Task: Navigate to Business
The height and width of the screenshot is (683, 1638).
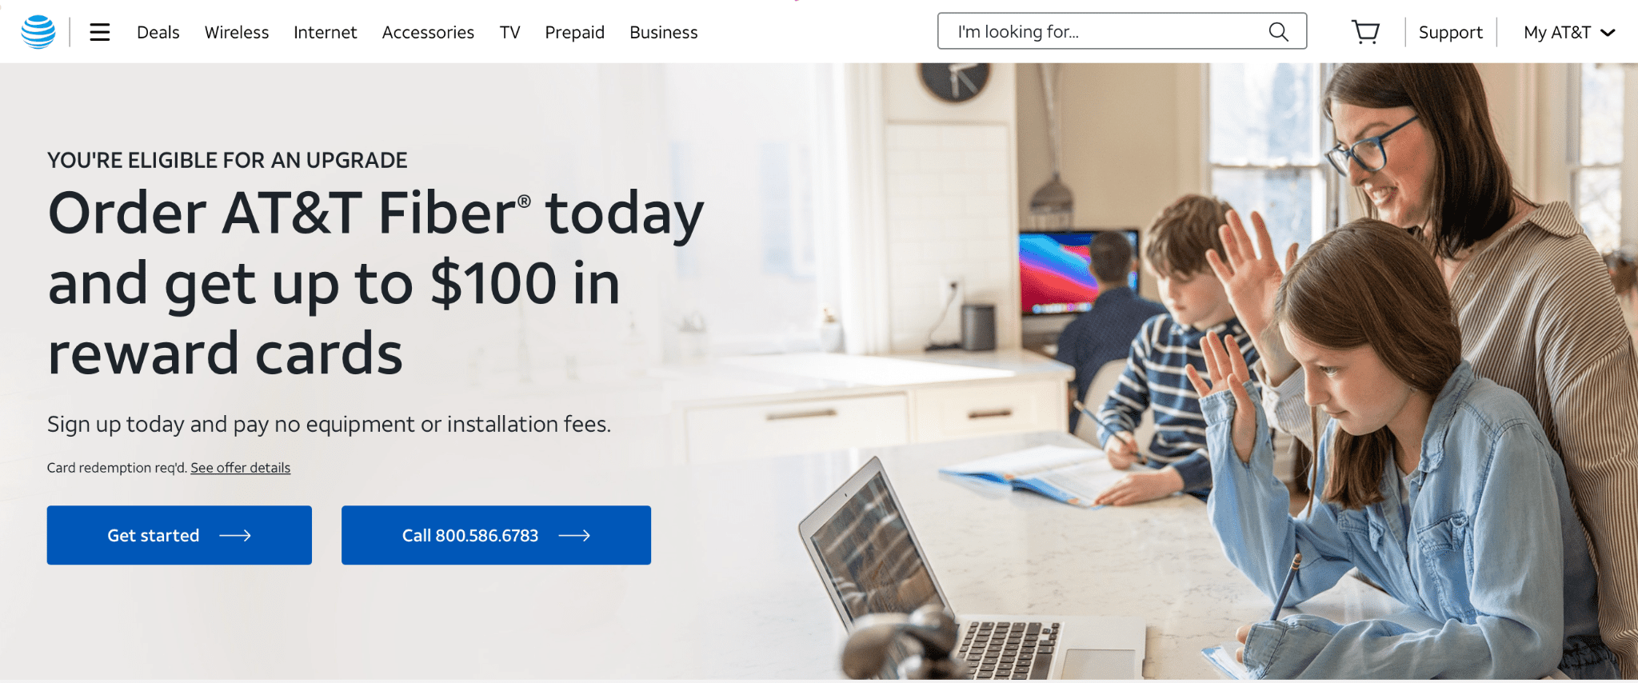Action: tap(664, 33)
